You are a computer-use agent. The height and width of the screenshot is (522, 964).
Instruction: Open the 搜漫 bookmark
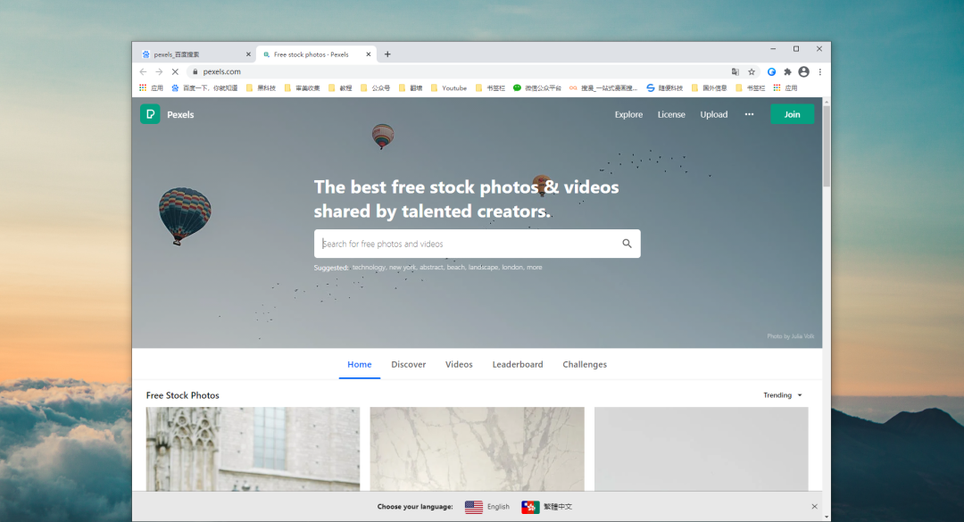click(x=603, y=88)
